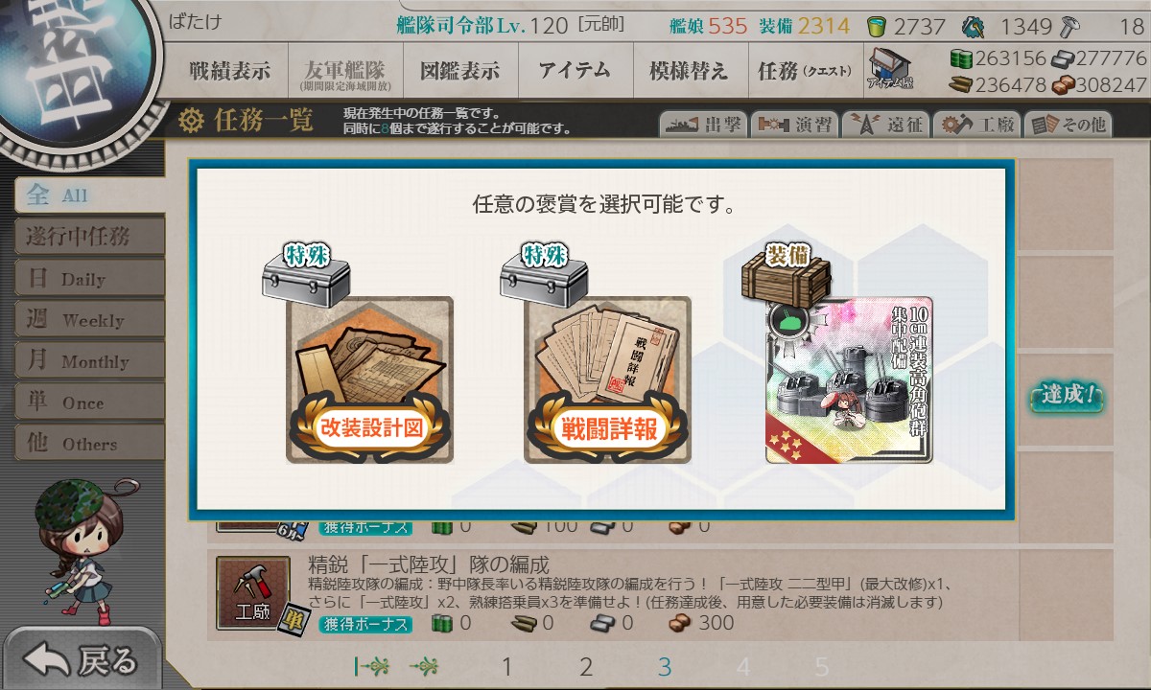
Task: Click the repair bucket resource icon
Action: point(876,26)
